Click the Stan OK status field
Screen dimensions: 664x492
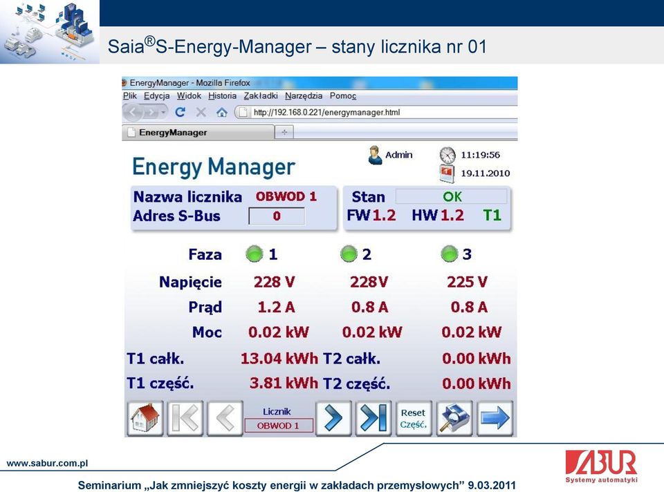point(452,197)
